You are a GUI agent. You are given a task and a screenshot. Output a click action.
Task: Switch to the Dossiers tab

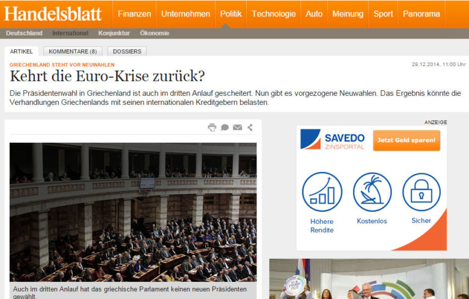(x=127, y=51)
